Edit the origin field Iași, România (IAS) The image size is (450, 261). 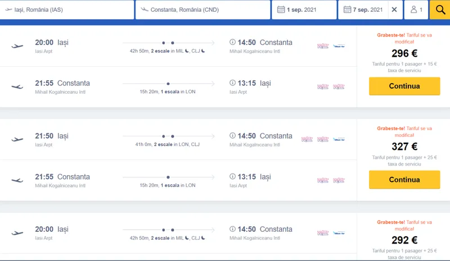pos(67,10)
